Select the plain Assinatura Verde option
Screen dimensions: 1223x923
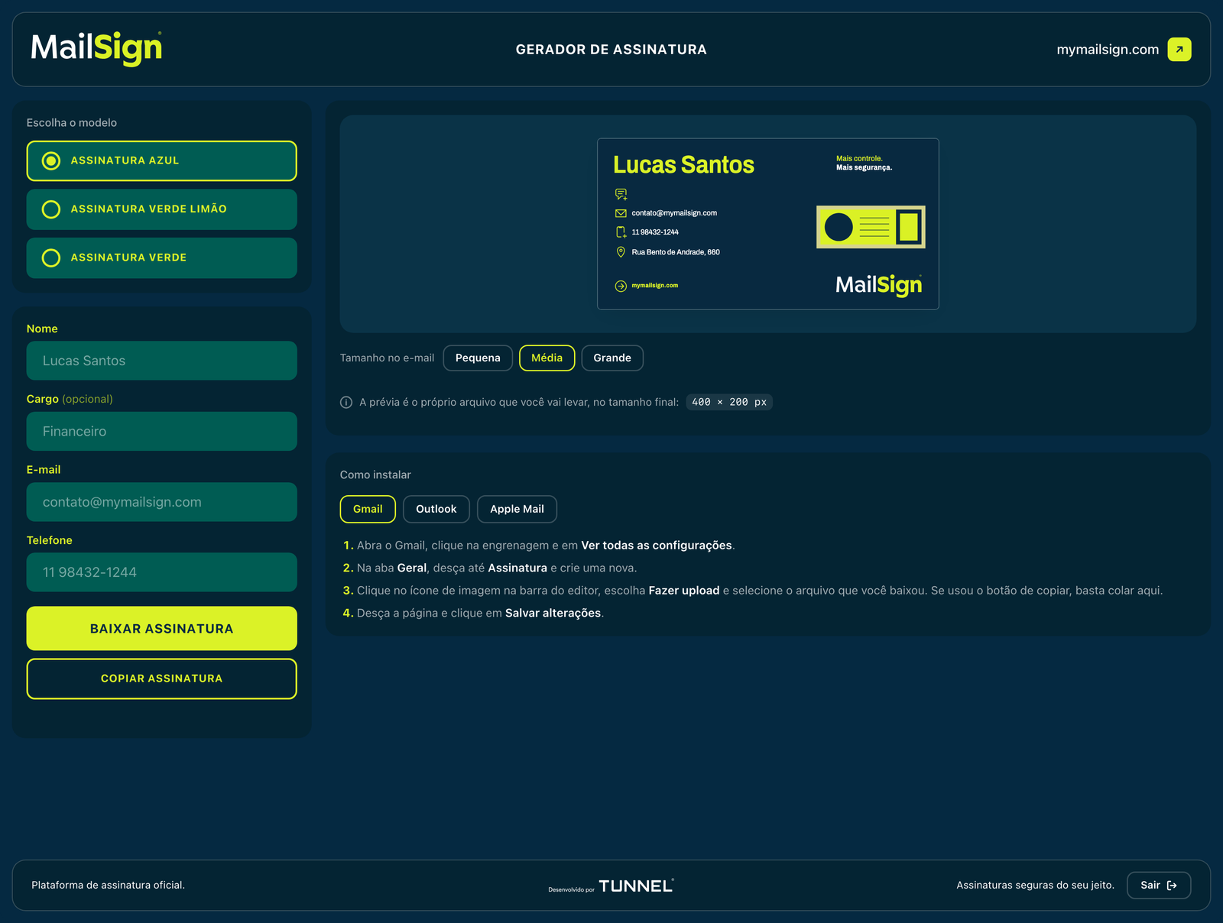161,258
